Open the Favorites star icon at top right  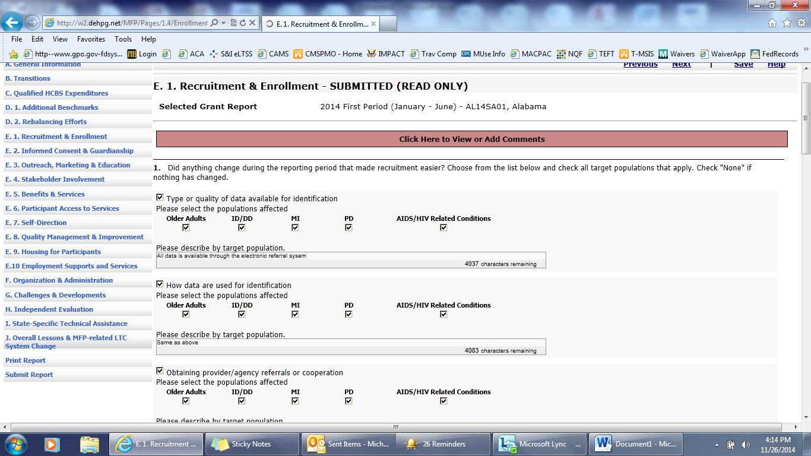[787, 23]
